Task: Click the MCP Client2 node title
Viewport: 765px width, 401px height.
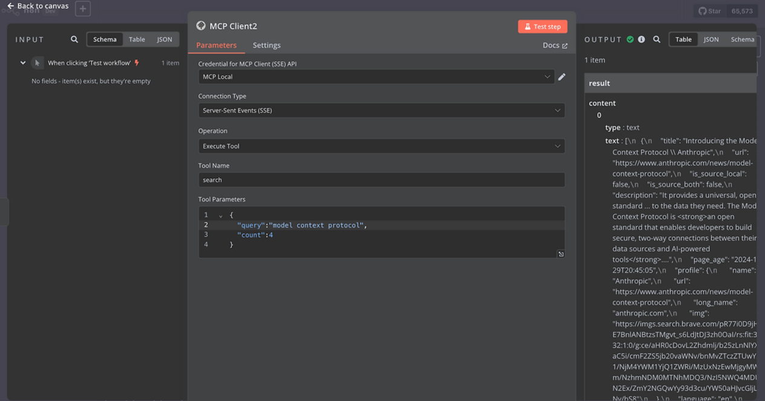Action: (233, 26)
